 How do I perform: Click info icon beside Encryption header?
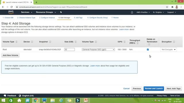coord(174,42)
